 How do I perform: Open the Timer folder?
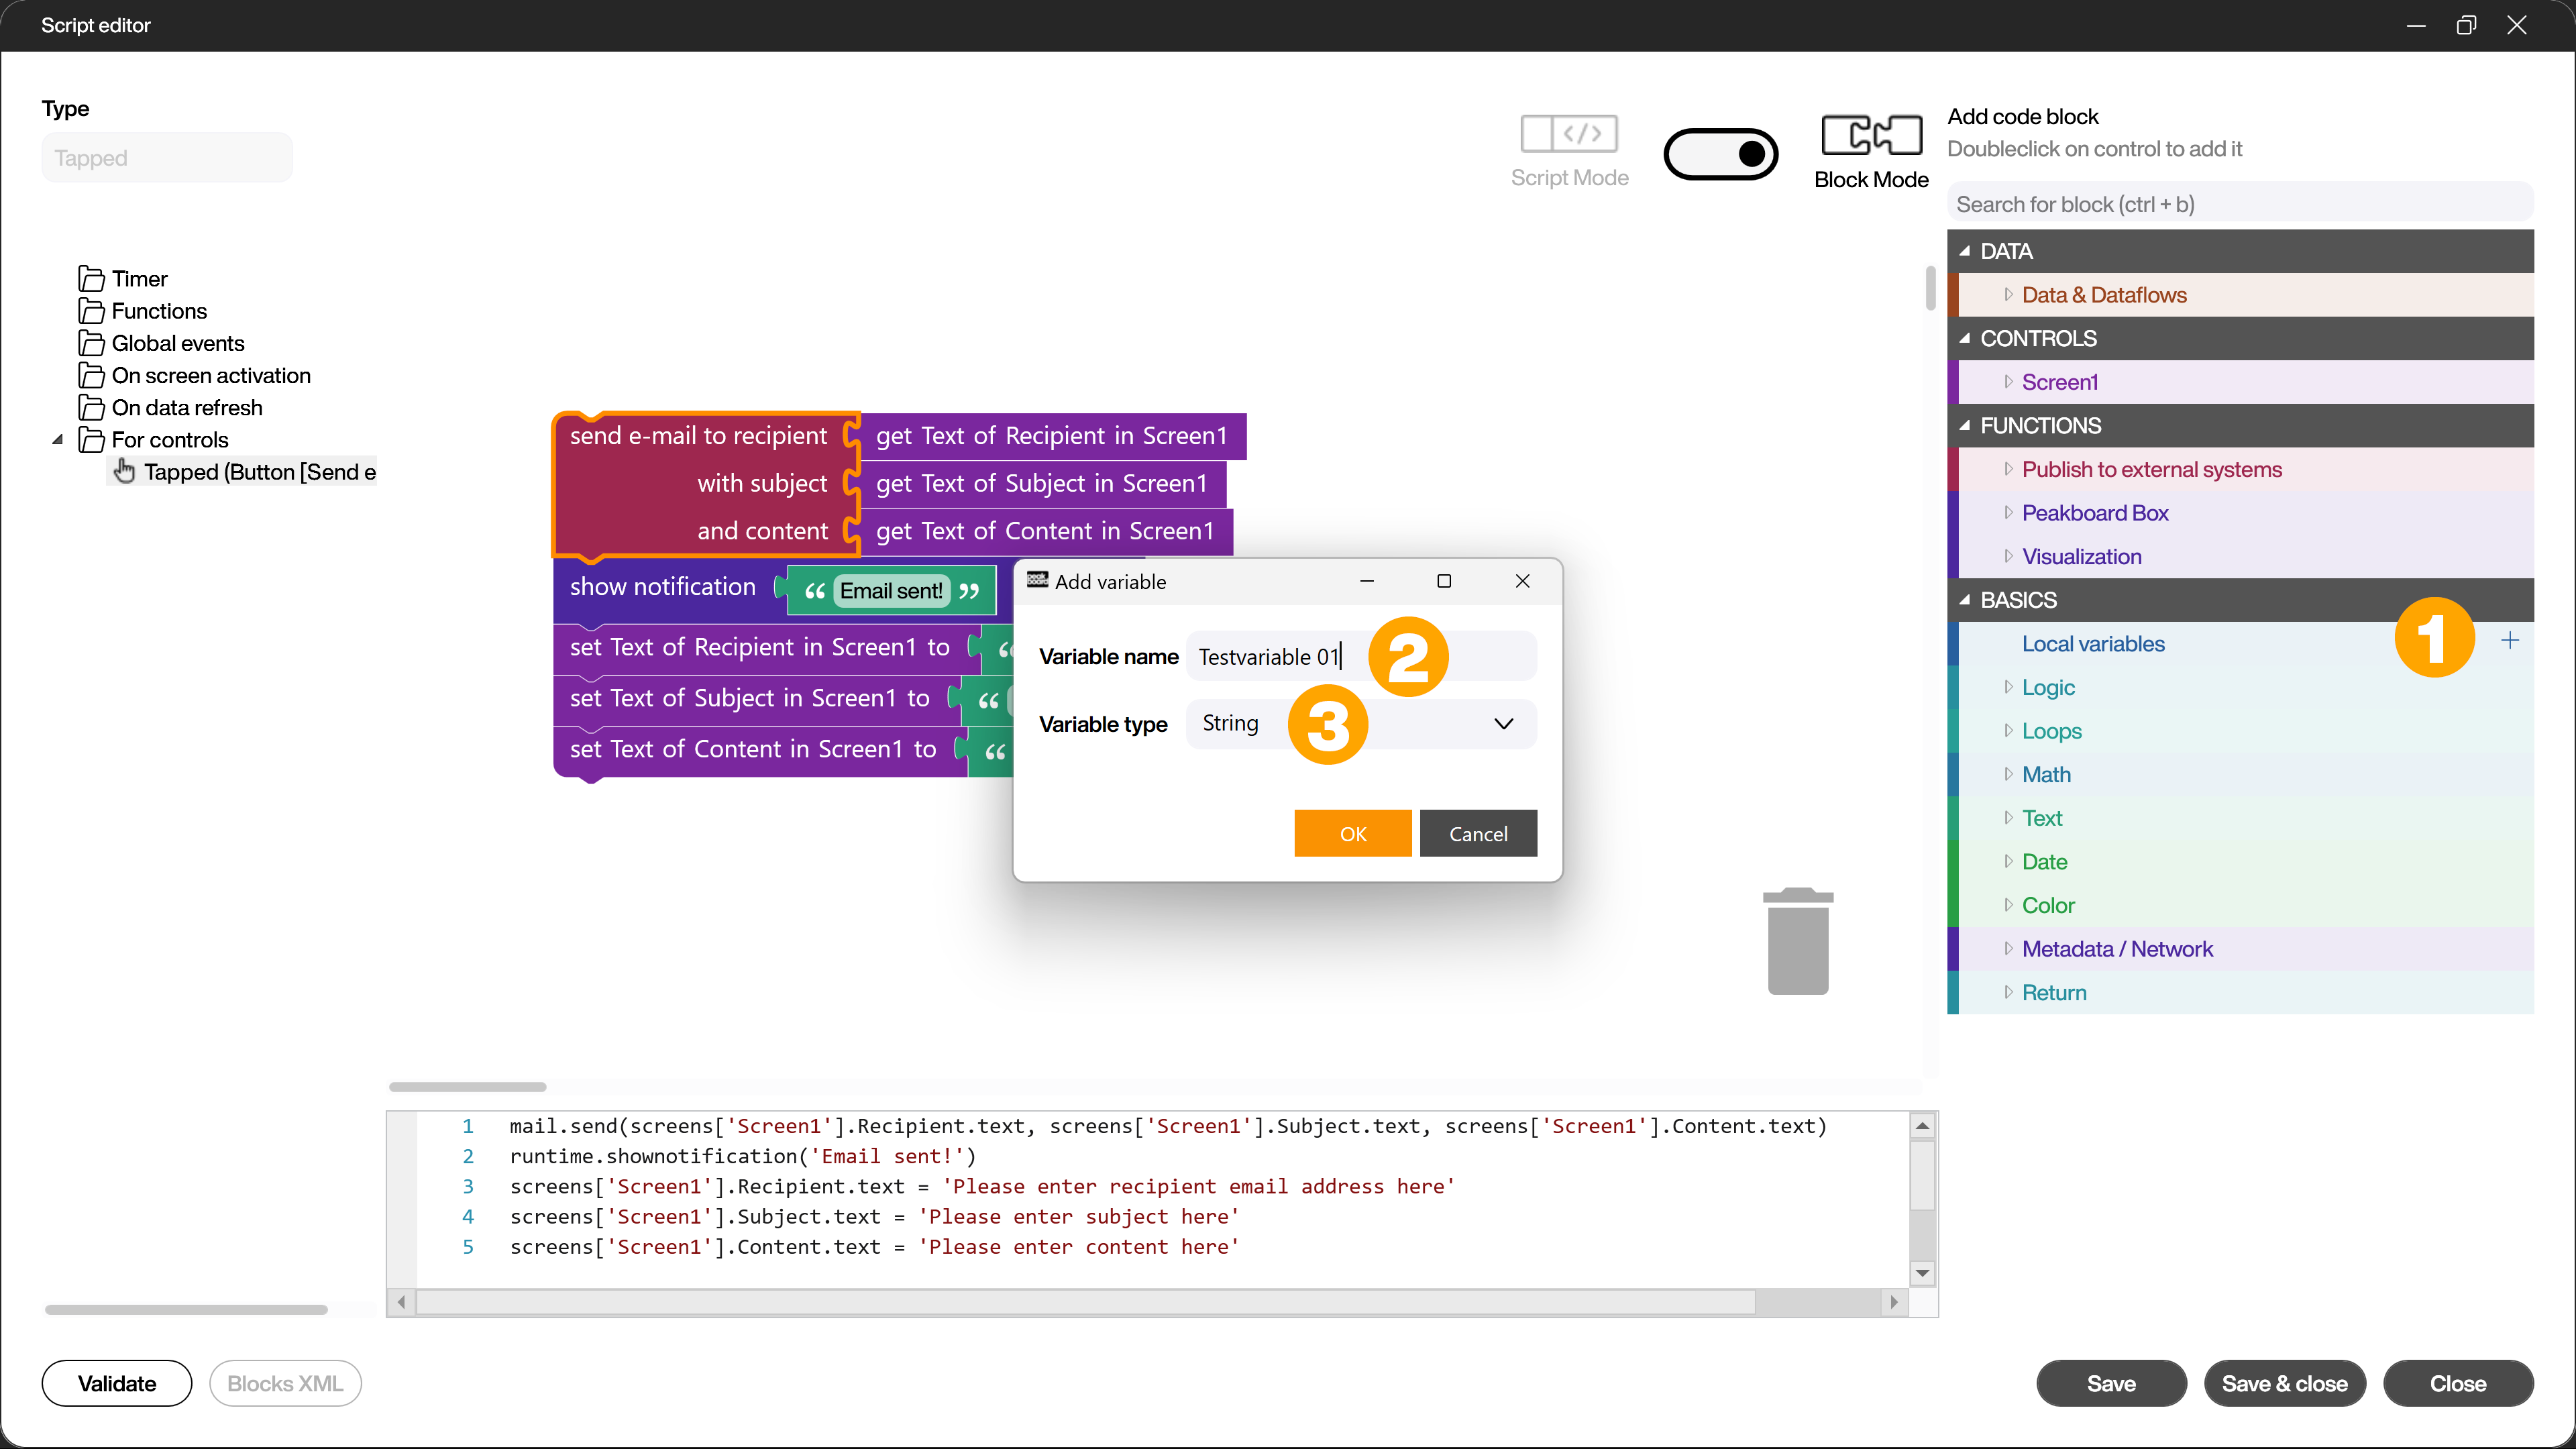(139, 279)
